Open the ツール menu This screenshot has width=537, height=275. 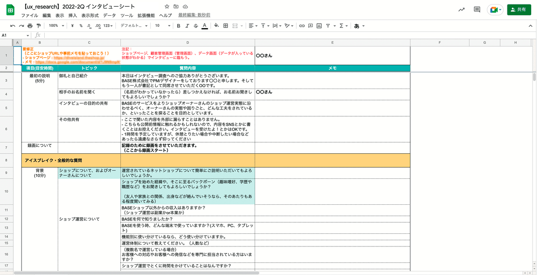pyautogui.click(x=127, y=15)
